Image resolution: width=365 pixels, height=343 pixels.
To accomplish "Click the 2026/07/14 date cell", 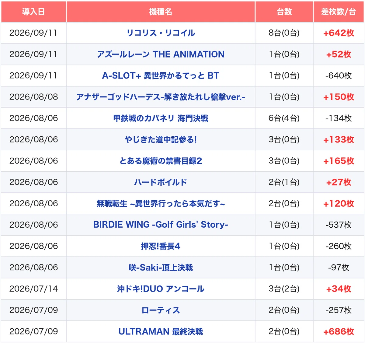I will 33,289.
